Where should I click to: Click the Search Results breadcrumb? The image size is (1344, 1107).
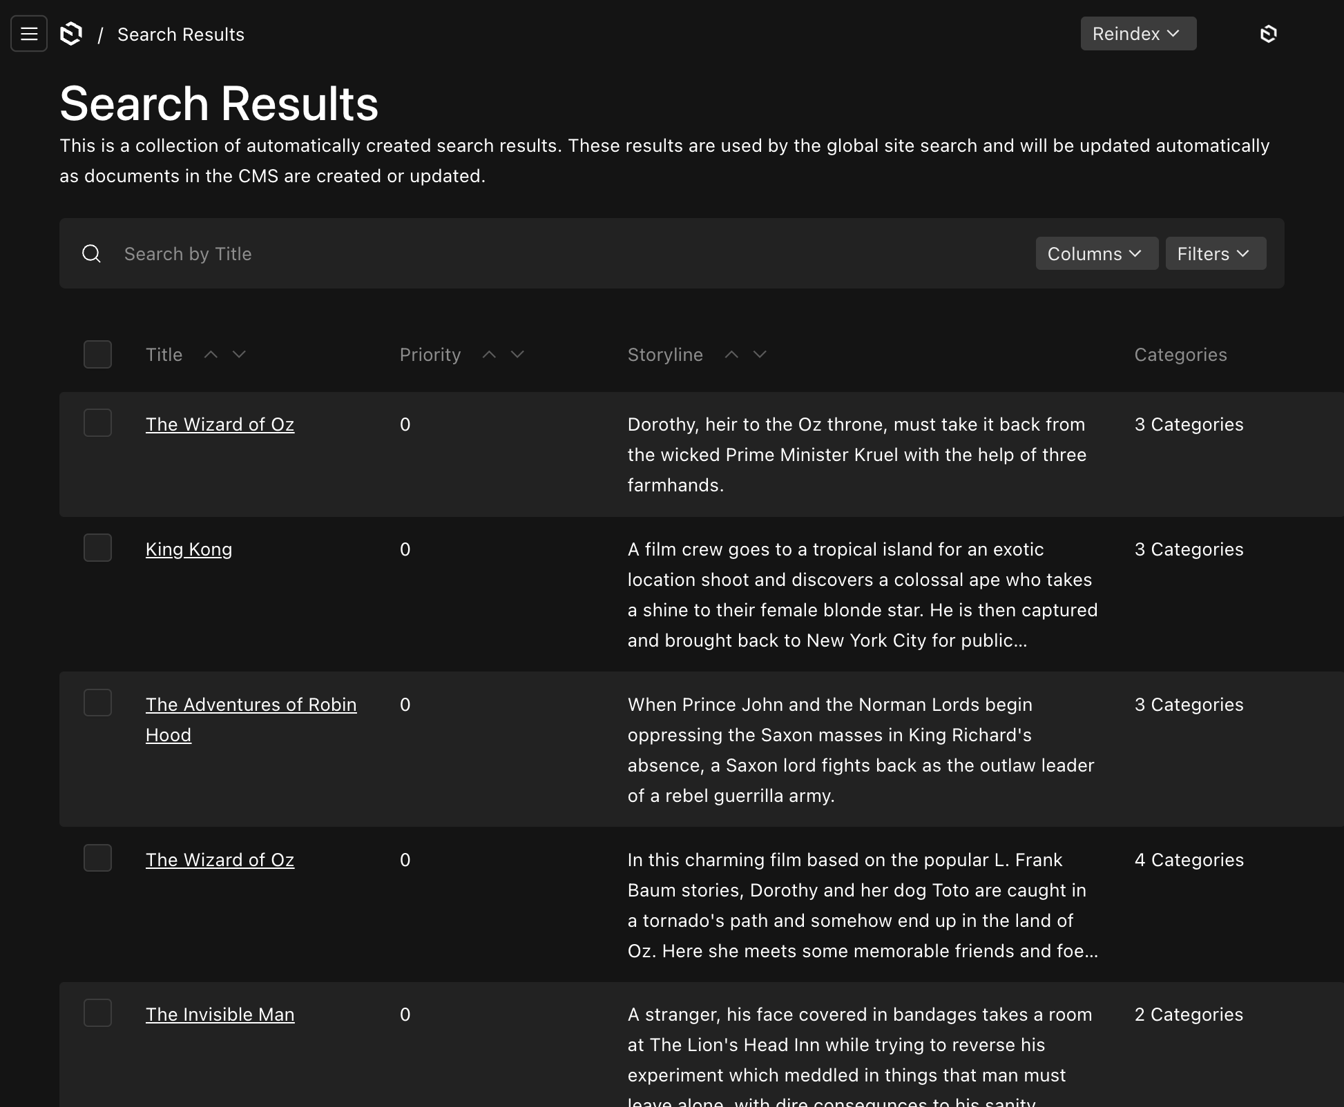coord(181,35)
